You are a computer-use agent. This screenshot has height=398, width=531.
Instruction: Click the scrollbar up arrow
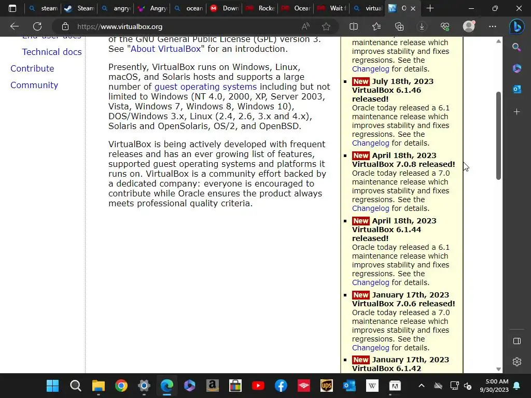pos(498,41)
